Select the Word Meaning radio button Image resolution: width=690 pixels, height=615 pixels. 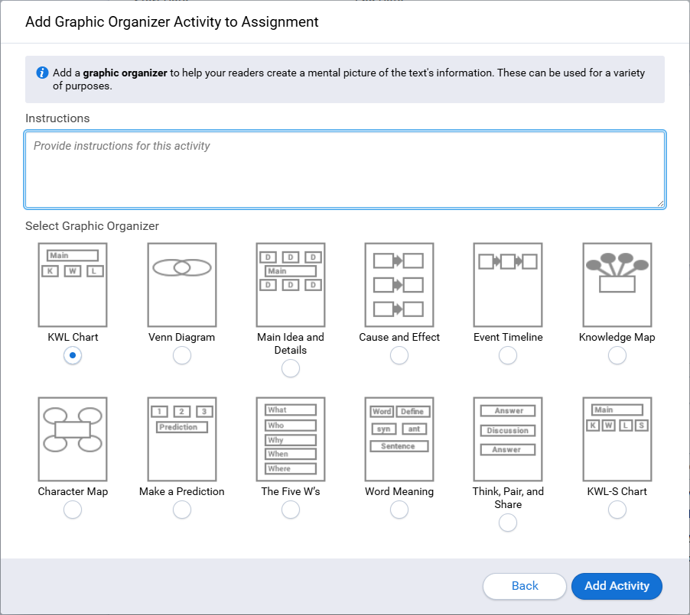[x=399, y=510]
